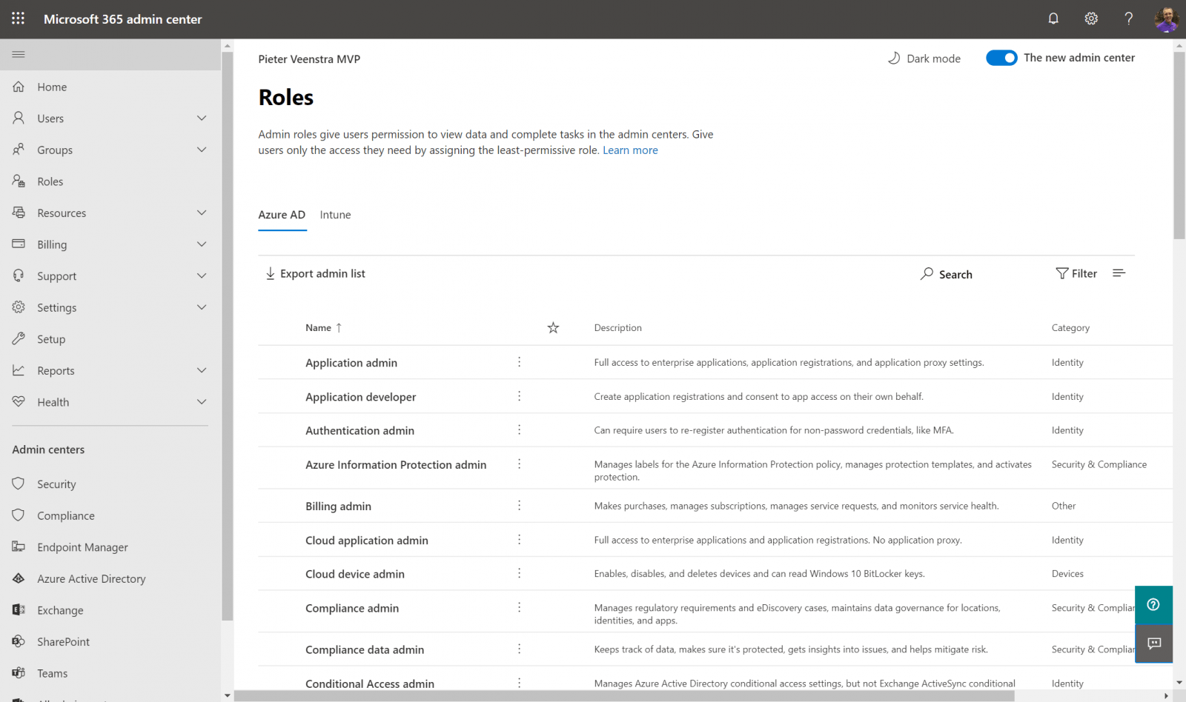Expand the Support menu chevron
The image size is (1186, 702).
pos(202,275)
